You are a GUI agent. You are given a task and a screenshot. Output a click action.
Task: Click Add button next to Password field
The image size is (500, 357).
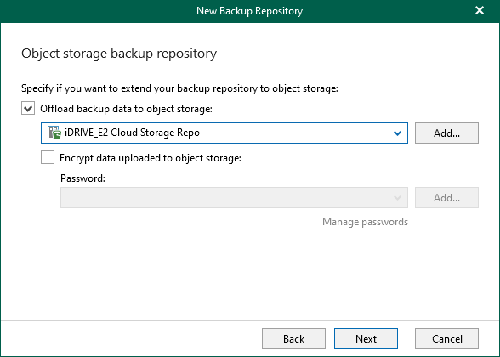coord(446,197)
